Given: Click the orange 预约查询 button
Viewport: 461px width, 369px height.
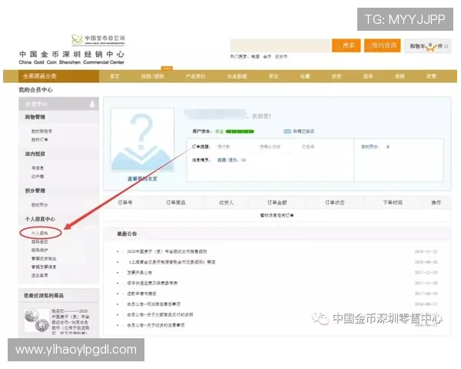Looking at the screenshot, I should (382, 45).
